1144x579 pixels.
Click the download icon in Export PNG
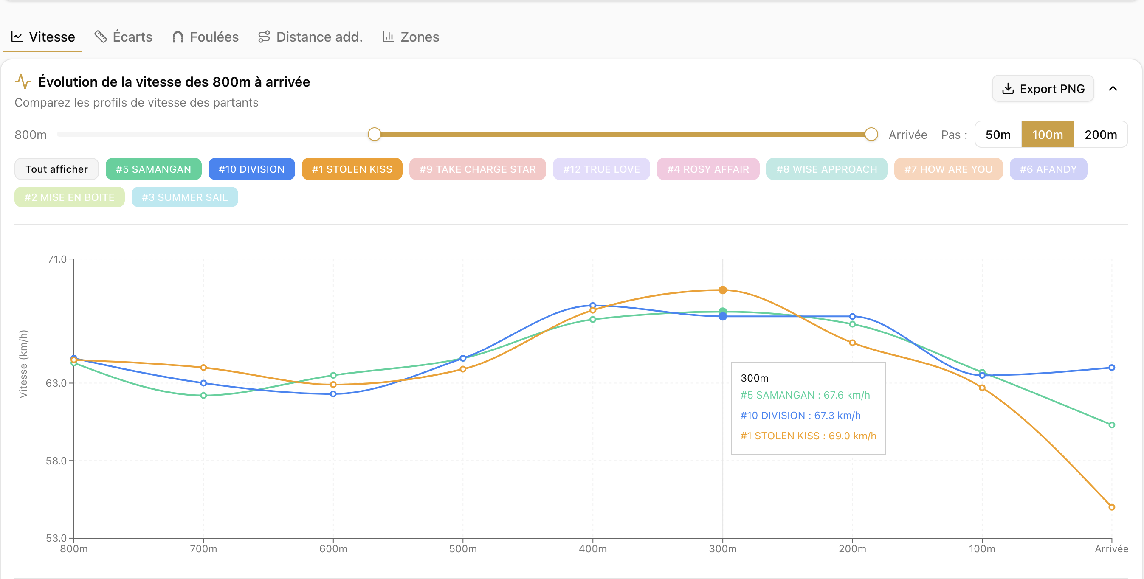(x=1008, y=89)
